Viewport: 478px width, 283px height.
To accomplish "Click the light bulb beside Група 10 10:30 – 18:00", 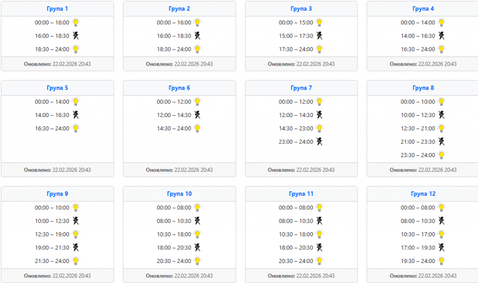I will [197, 235].
